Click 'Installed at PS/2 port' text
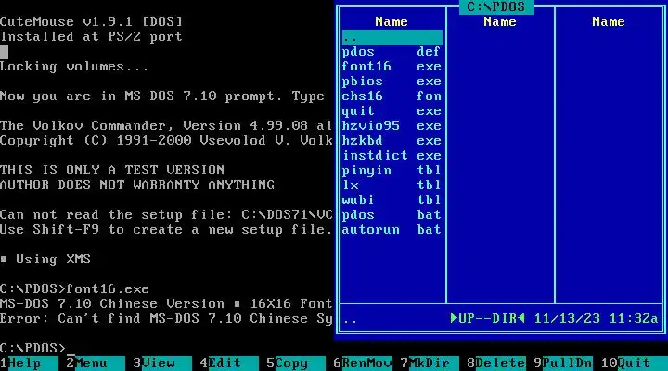This screenshot has height=371, width=668. coord(91,37)
